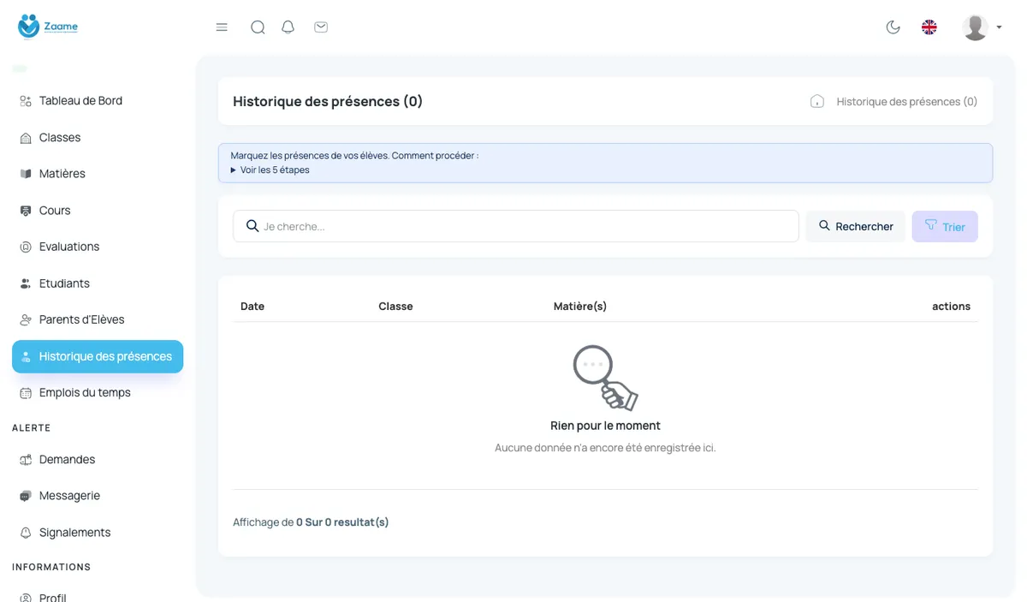Click the Rechercher button
This screenshot has height=602, width=1027.
(x=855, y=226)
